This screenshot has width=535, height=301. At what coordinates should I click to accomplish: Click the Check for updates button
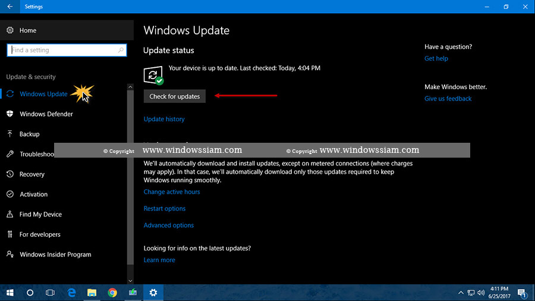174,96
